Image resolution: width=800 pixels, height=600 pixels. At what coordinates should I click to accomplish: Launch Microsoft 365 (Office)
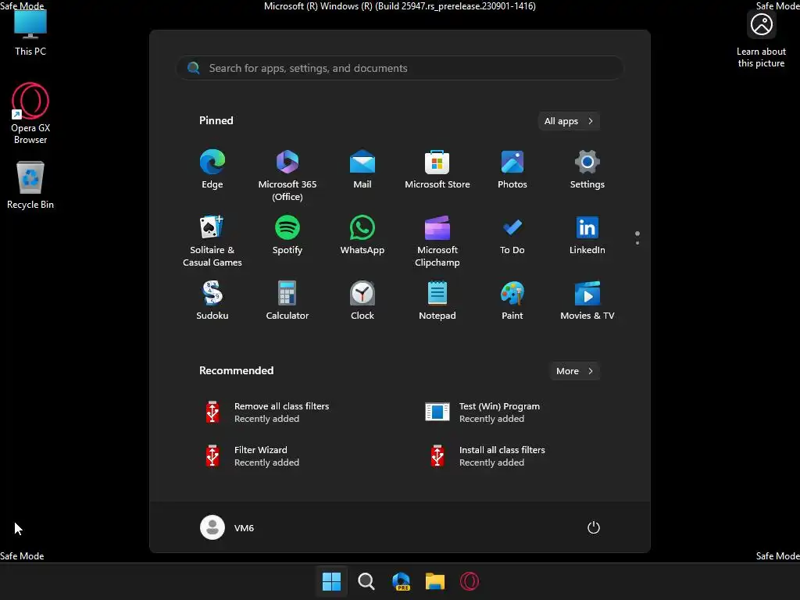(x=287, y=176)
